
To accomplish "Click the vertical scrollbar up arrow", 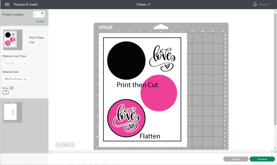I will 275,11.
